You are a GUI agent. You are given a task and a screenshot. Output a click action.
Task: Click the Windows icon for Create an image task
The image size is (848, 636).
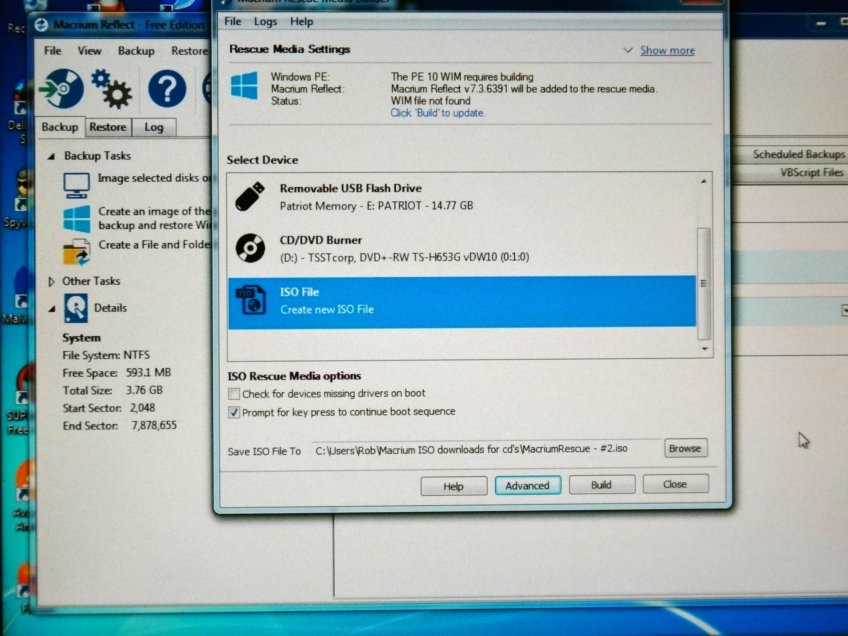pos(77,219)
